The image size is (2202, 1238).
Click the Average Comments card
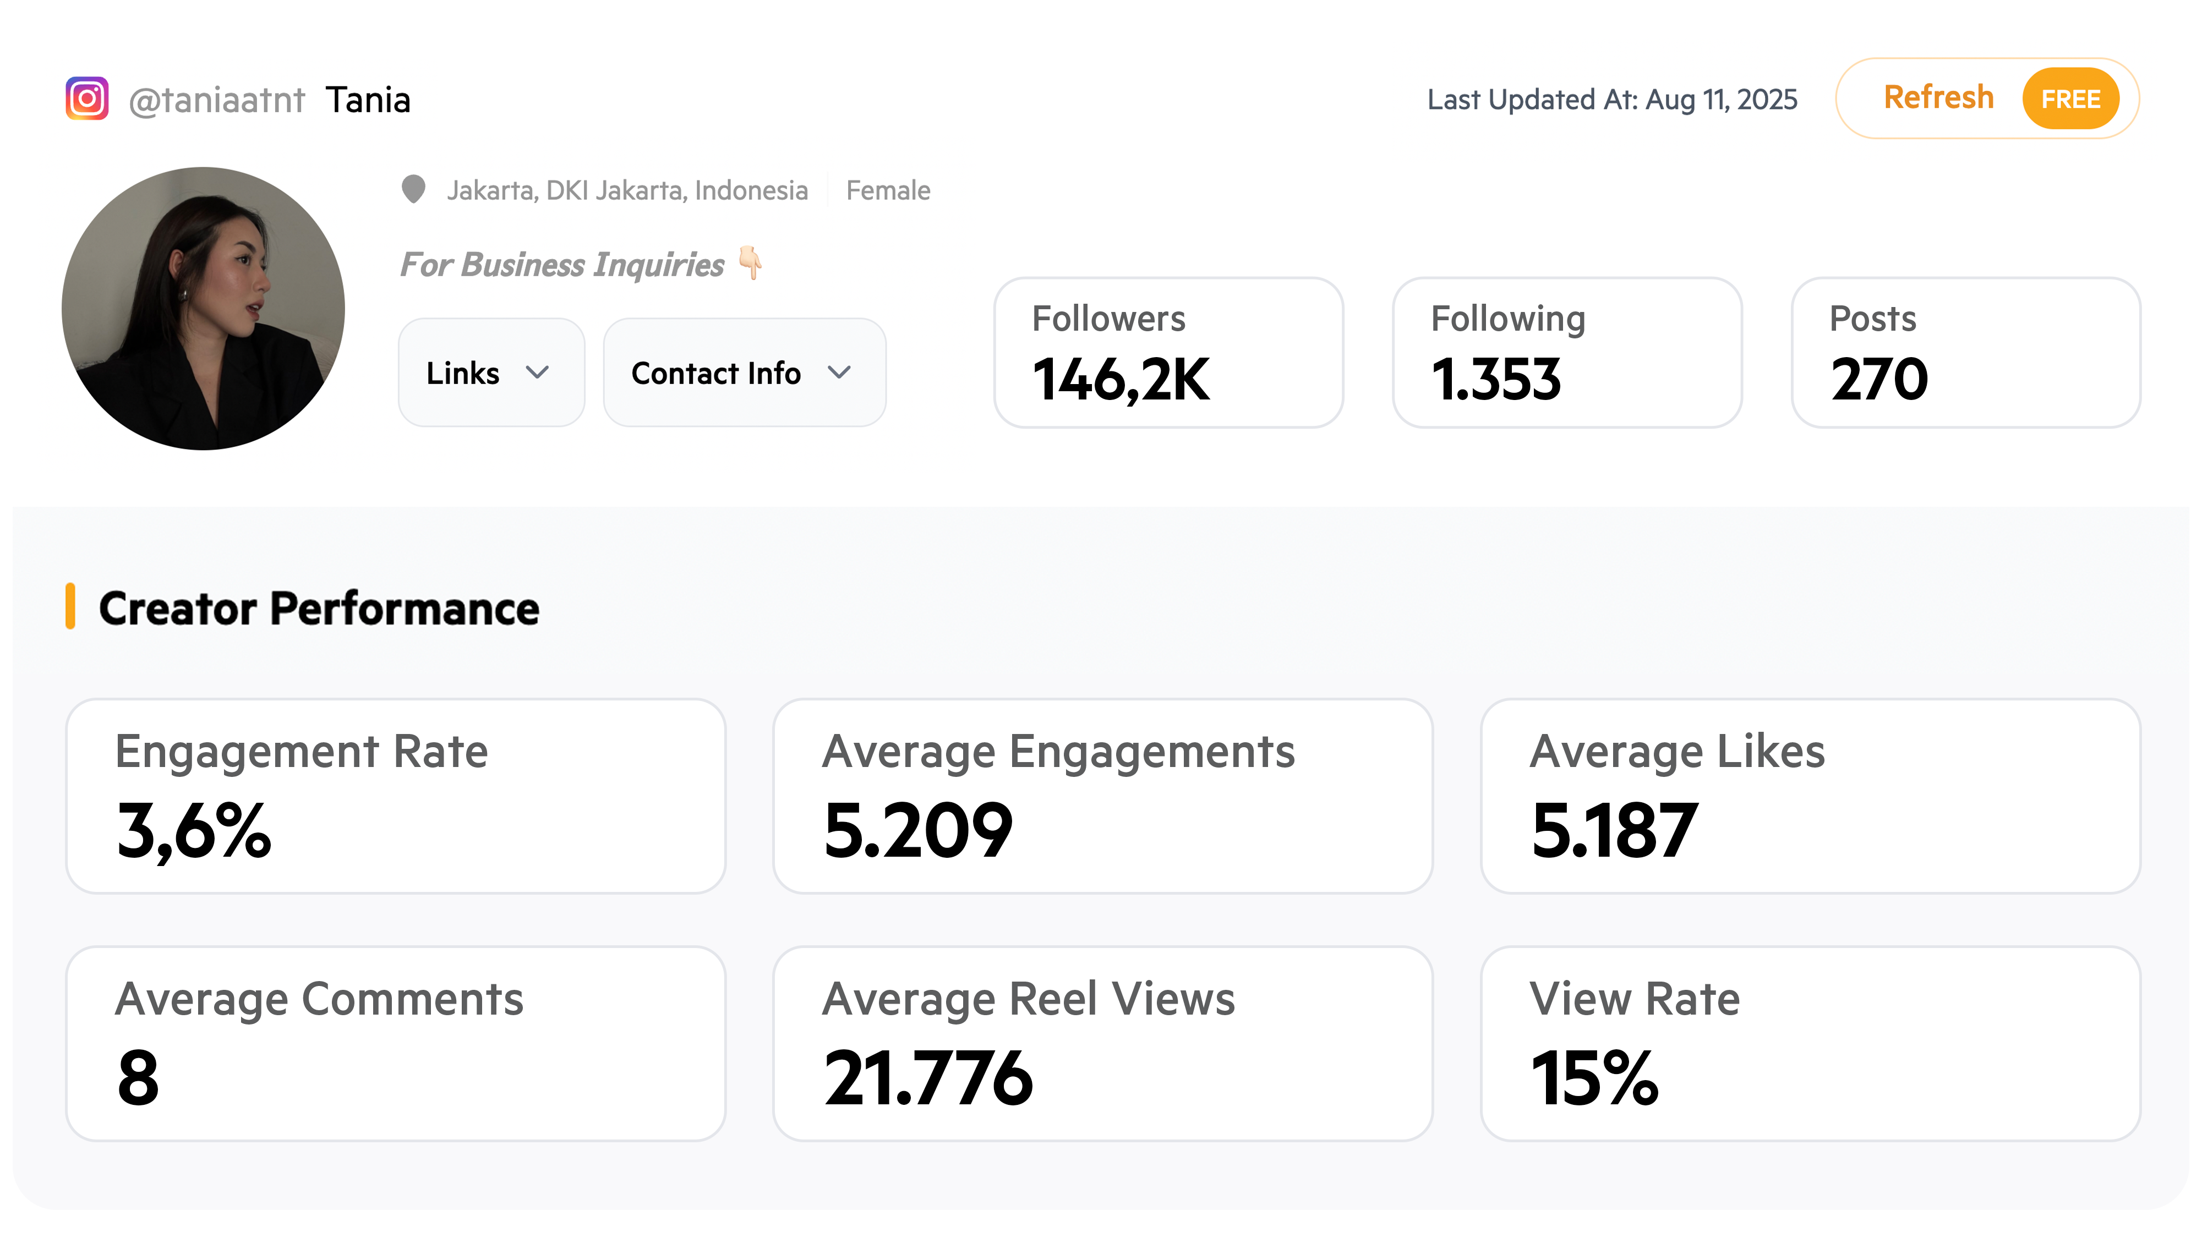point(396,1043)
